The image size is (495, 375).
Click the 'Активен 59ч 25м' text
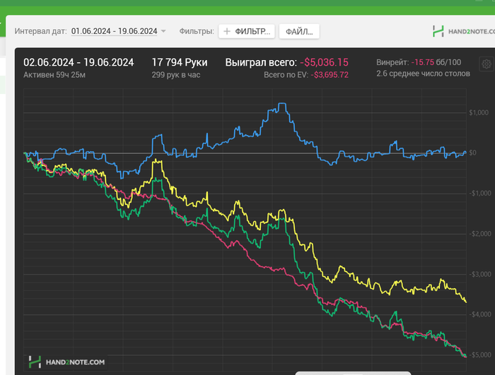click(x=54, y=75)
